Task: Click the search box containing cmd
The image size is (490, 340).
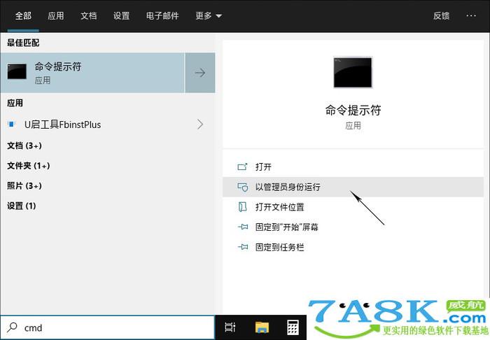Action: [x=108, y=327]
